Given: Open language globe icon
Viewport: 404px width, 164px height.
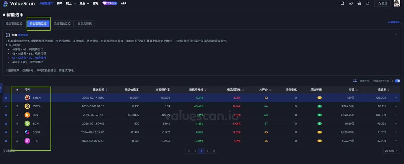Looking at the screenshot, I should pyautogui.click(x=359, y=3).
